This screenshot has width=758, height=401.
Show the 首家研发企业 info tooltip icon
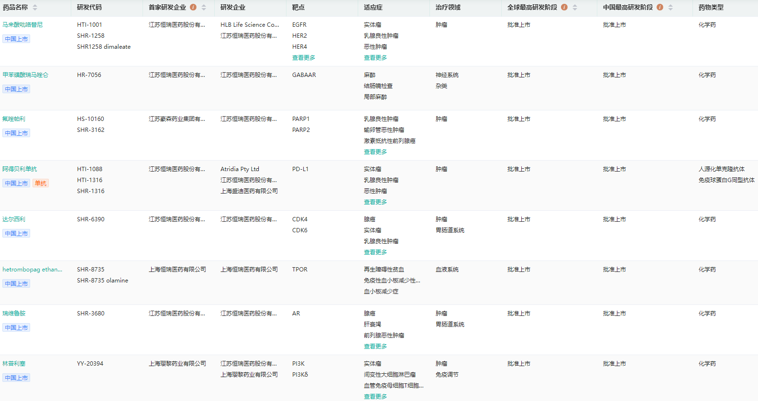[193, 7]
